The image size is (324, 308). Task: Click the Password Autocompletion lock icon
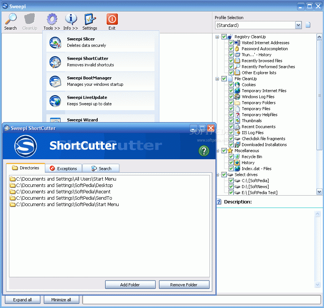[238, 49]
